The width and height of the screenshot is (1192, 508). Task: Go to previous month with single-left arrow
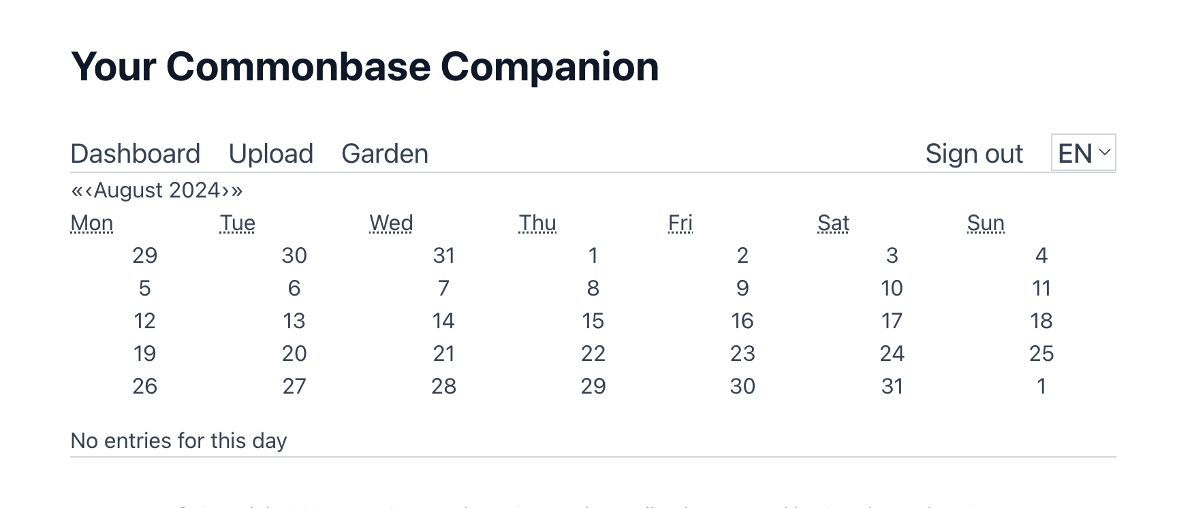[89, 191]
